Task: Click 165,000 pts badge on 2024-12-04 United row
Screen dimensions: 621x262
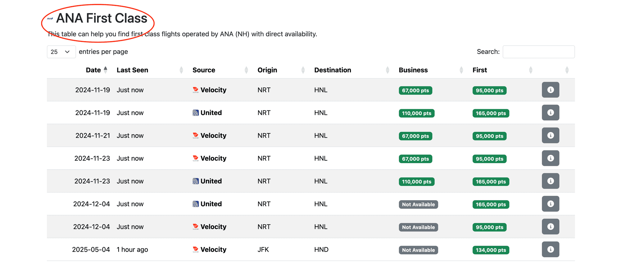Action: [491, 204]
